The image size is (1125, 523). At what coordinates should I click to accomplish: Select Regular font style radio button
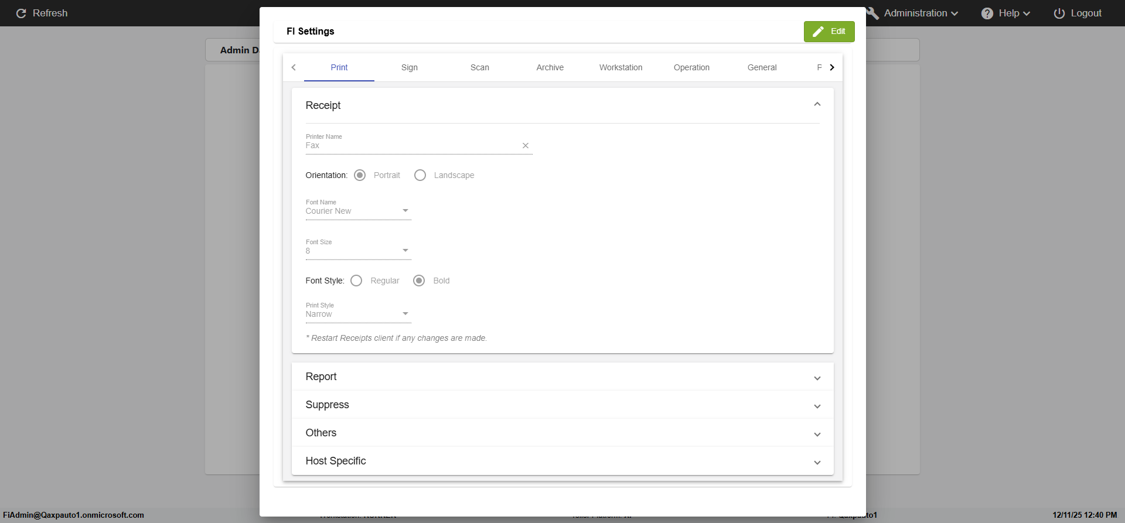[356, 281]
